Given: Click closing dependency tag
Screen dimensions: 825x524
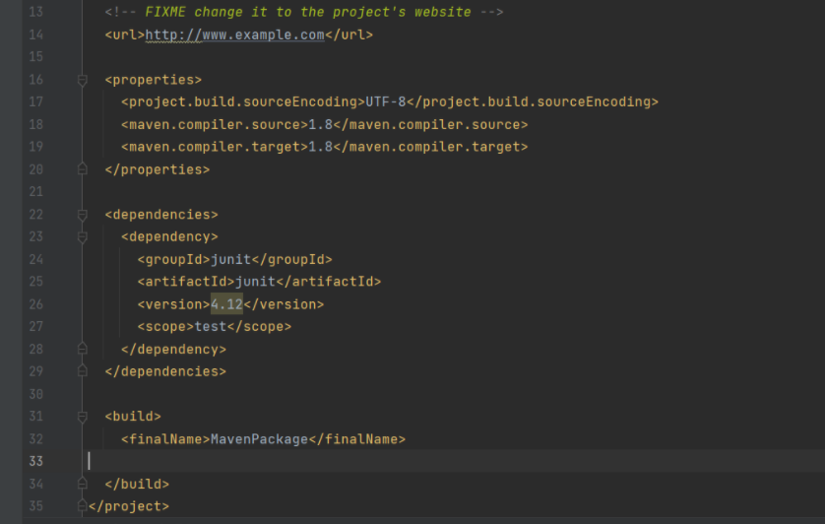Looking at the screenshot, I should 173,349.
